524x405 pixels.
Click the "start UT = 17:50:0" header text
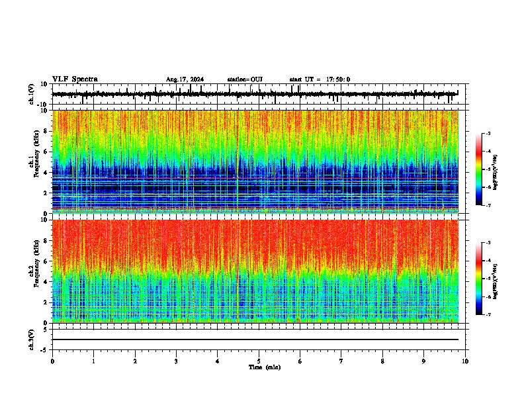pos(320,79)
